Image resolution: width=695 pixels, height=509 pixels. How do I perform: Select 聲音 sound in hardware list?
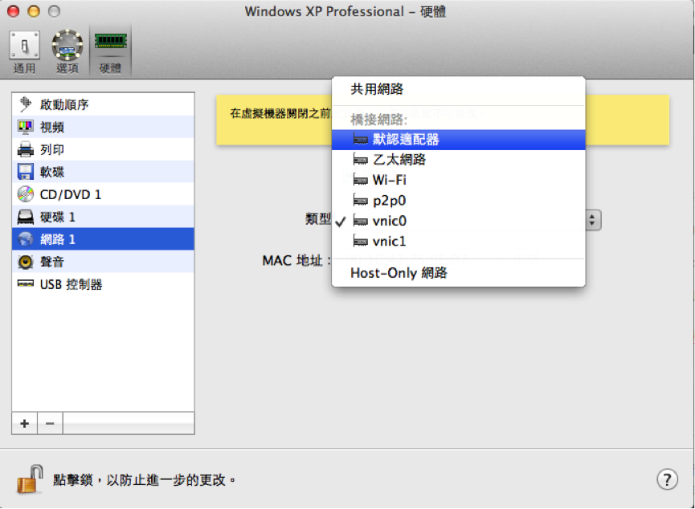pos(103,262)
